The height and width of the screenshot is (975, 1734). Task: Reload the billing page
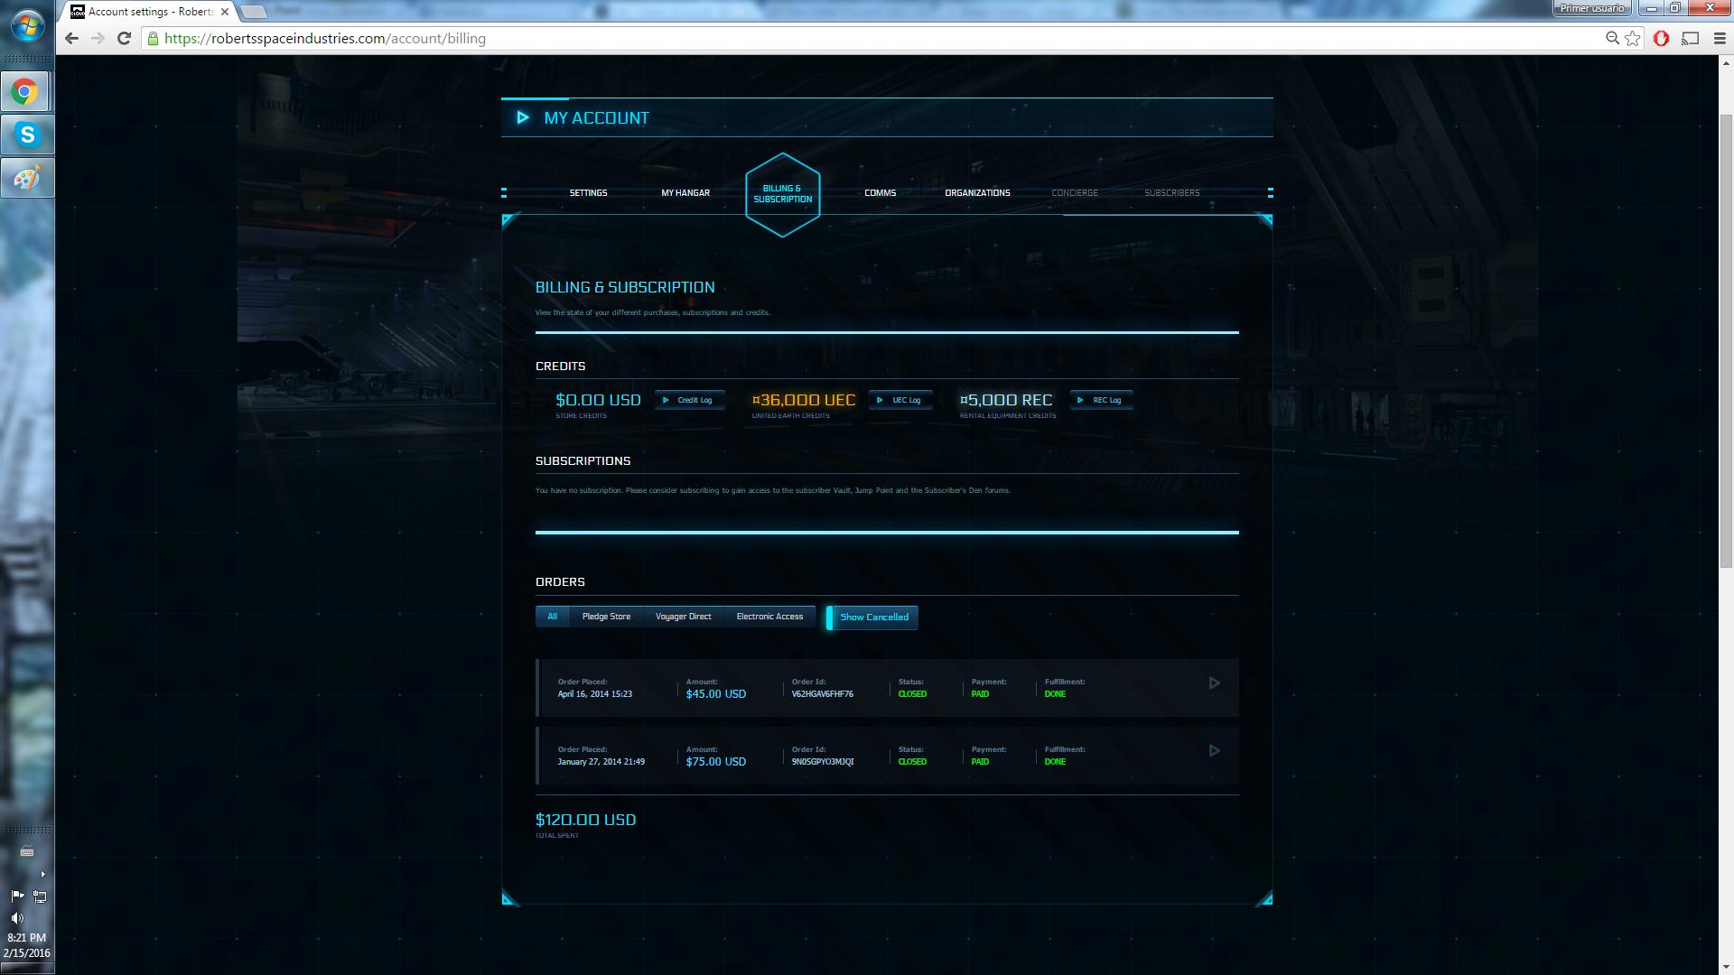[125, 39]
